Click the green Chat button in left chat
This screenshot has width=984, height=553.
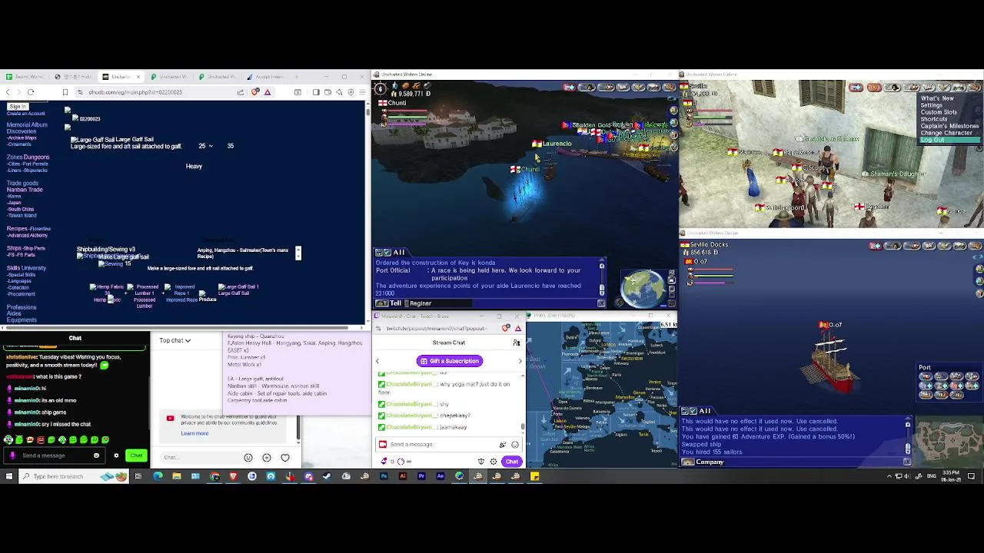tap(136, 455)
